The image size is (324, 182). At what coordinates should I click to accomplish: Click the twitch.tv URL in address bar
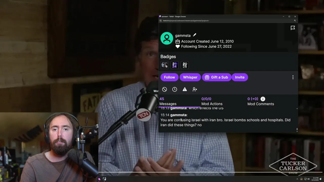tap(186, 20)
